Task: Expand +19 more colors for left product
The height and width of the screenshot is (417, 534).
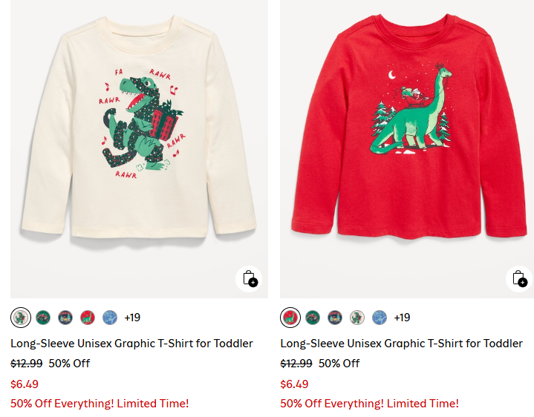Action: pyautogui.click(x=132, y=318)
